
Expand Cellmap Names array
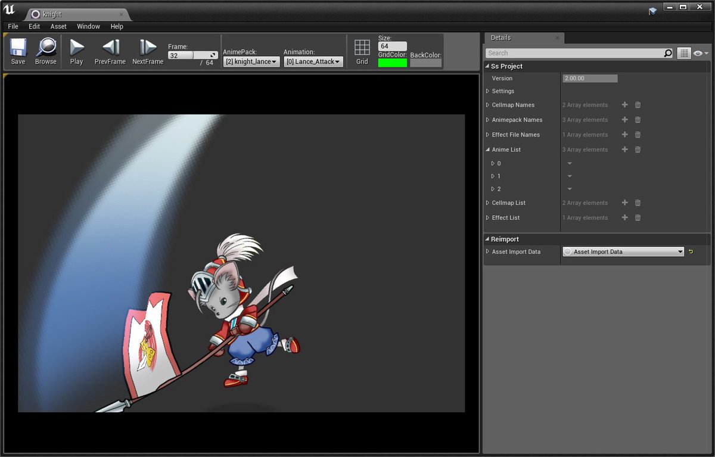coord(487,105)
